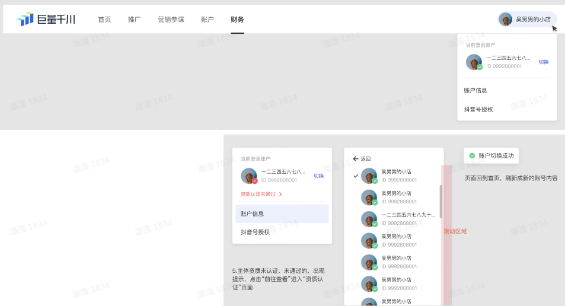Choose the 一二三四五六七八九十… account in the list
Screen dimensions: 565x306
point(394,219)
